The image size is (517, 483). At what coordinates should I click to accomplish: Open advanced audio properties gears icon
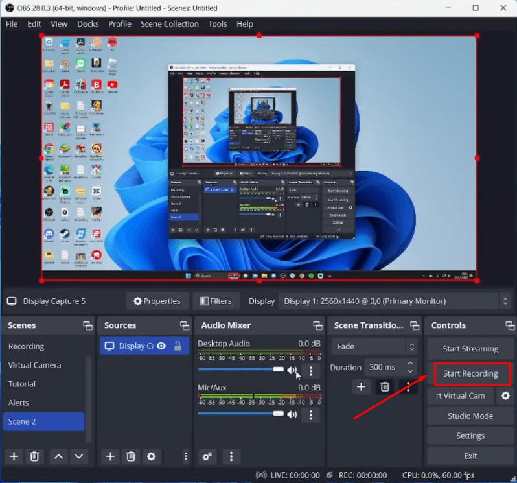[207, 456]
